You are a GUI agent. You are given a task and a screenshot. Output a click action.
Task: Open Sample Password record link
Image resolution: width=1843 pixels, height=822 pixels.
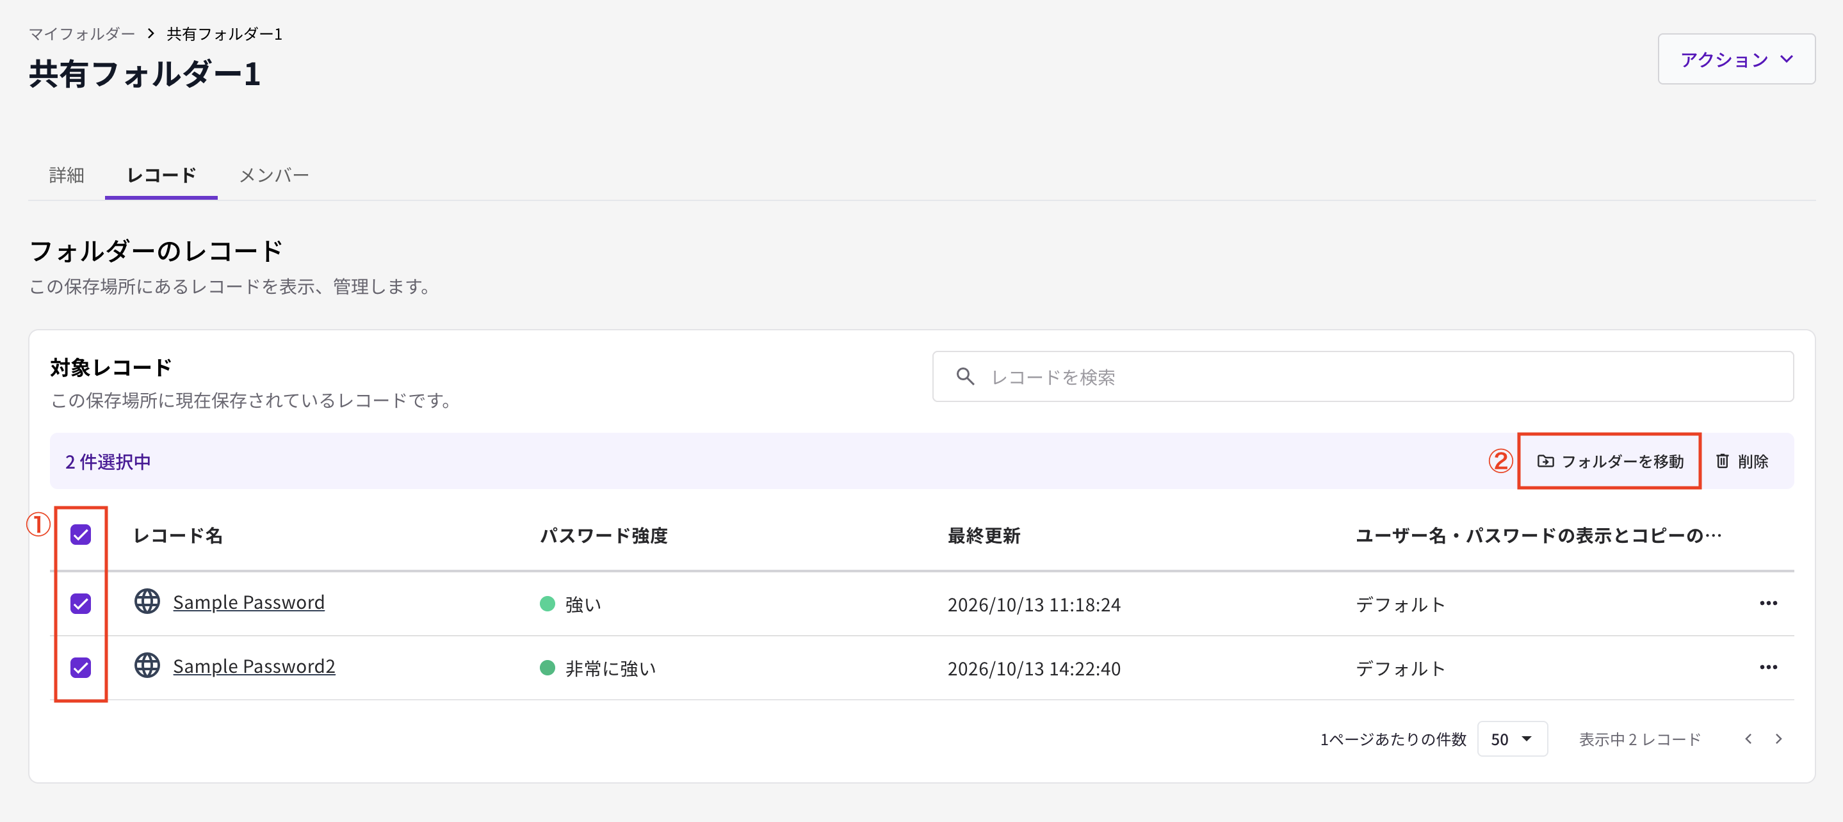tap(248, 602)
